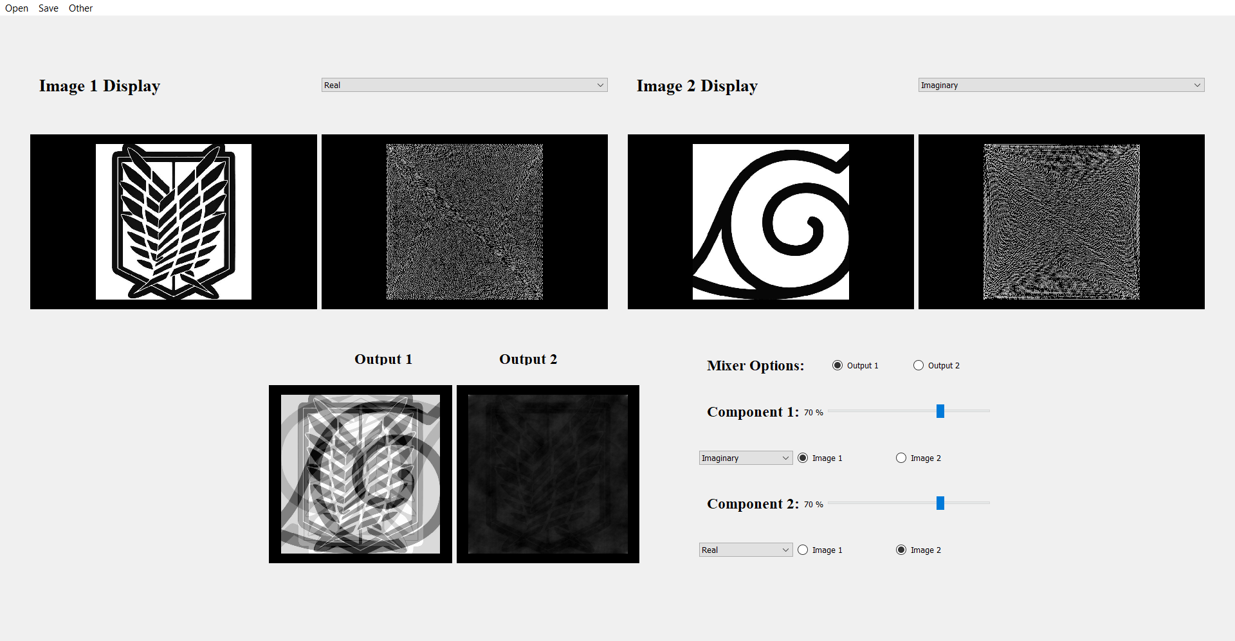Open the Save menu
Viewport: 1235px width, 641px height.
pos(48,8)
